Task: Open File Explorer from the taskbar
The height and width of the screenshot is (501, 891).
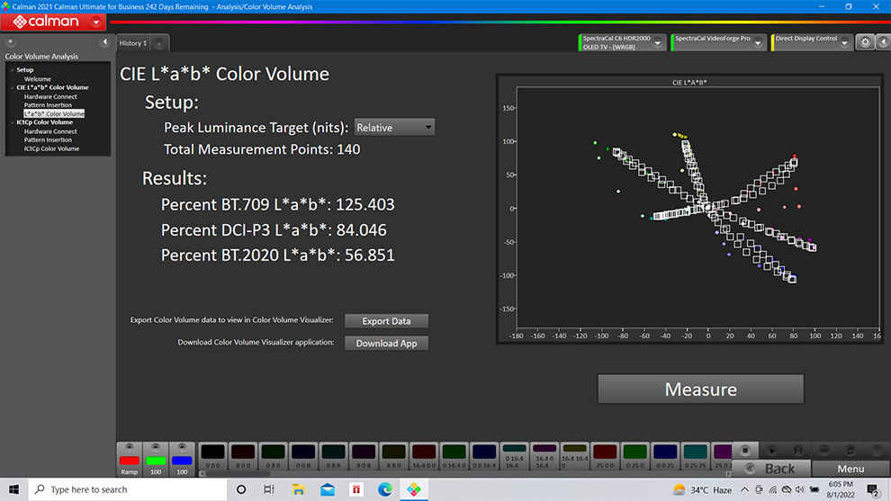Action: (x=298, y=489)
